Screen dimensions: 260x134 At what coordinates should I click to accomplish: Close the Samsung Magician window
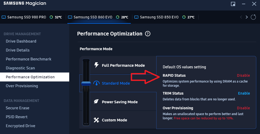254,4
